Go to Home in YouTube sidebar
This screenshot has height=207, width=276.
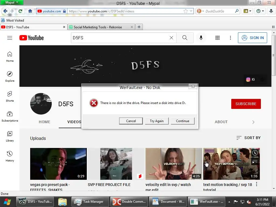point(10,57)
